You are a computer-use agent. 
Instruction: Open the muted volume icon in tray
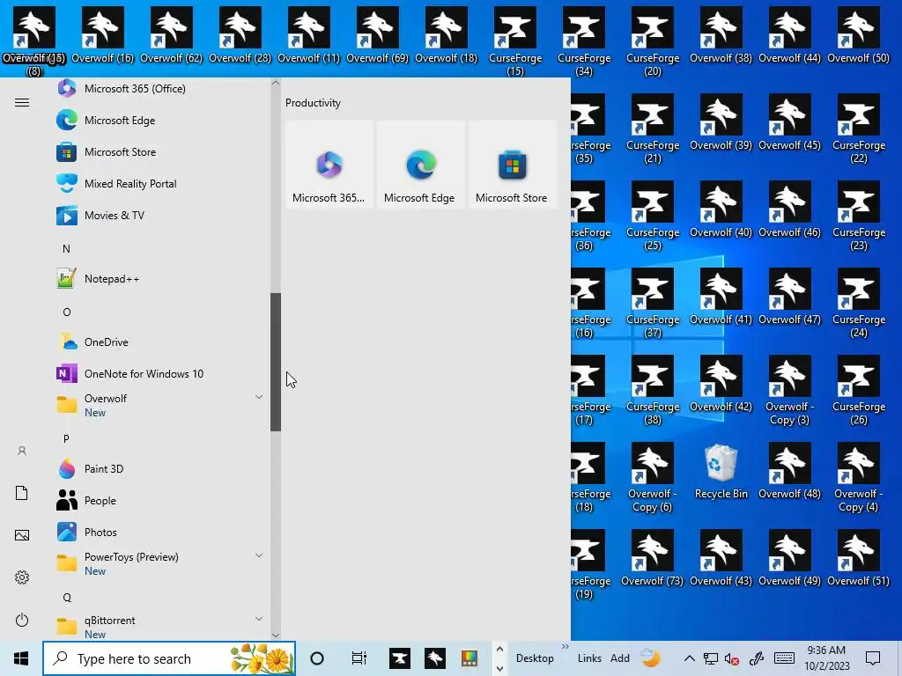coord(732,658)
